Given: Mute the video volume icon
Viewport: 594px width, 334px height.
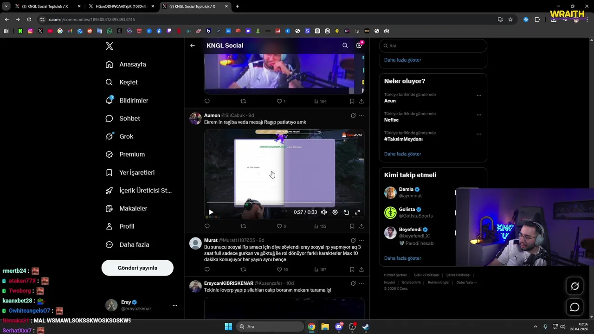Looking at the screenshot, I should point(324,212).
